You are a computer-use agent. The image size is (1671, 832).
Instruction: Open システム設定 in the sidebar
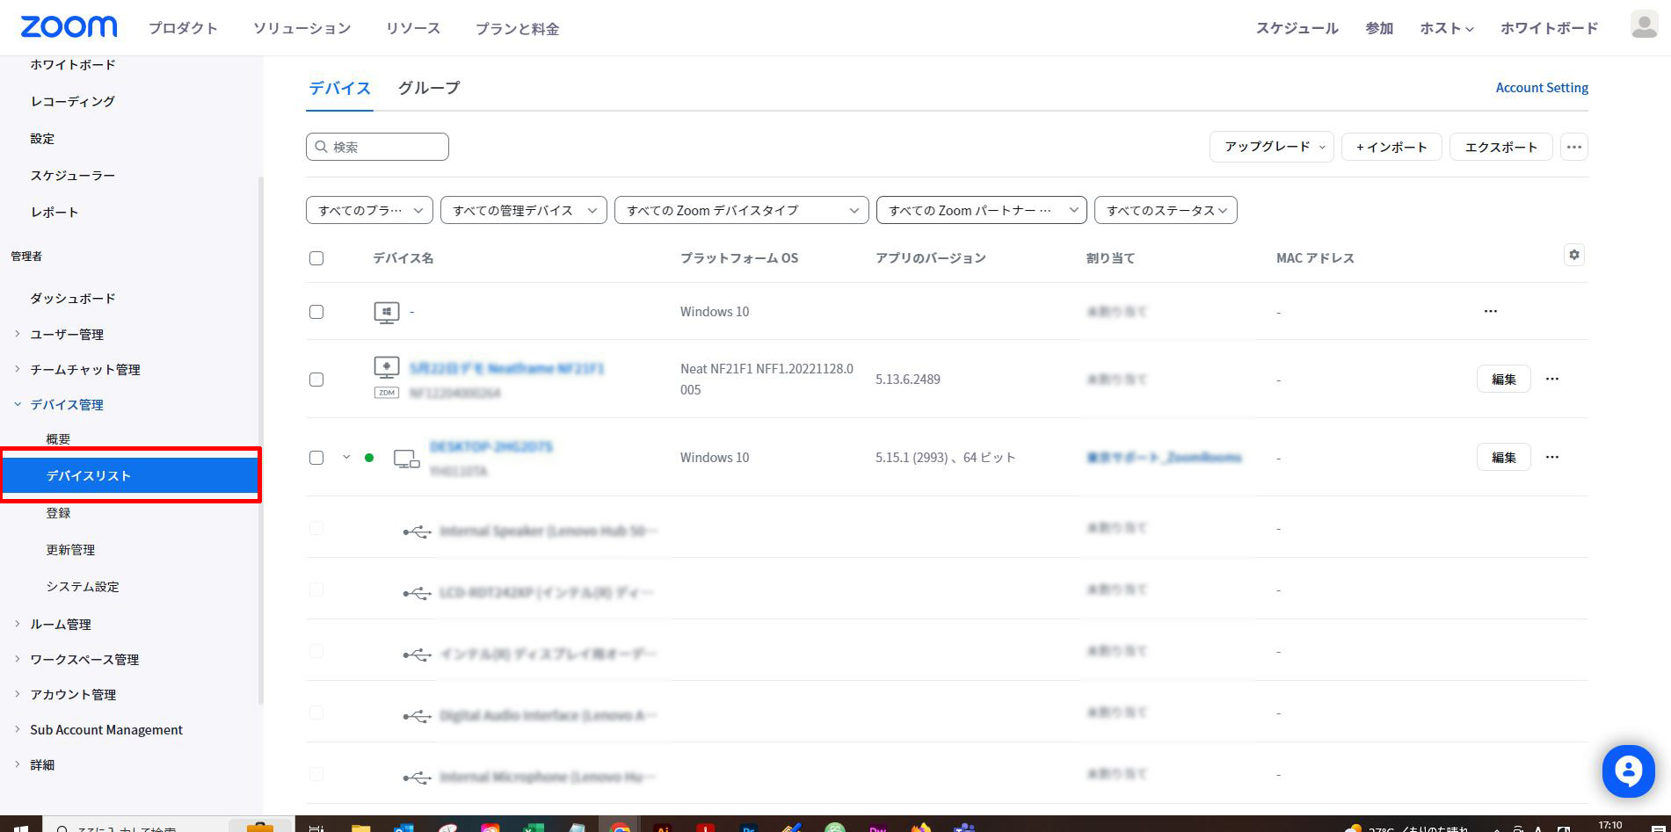(83, 587)
